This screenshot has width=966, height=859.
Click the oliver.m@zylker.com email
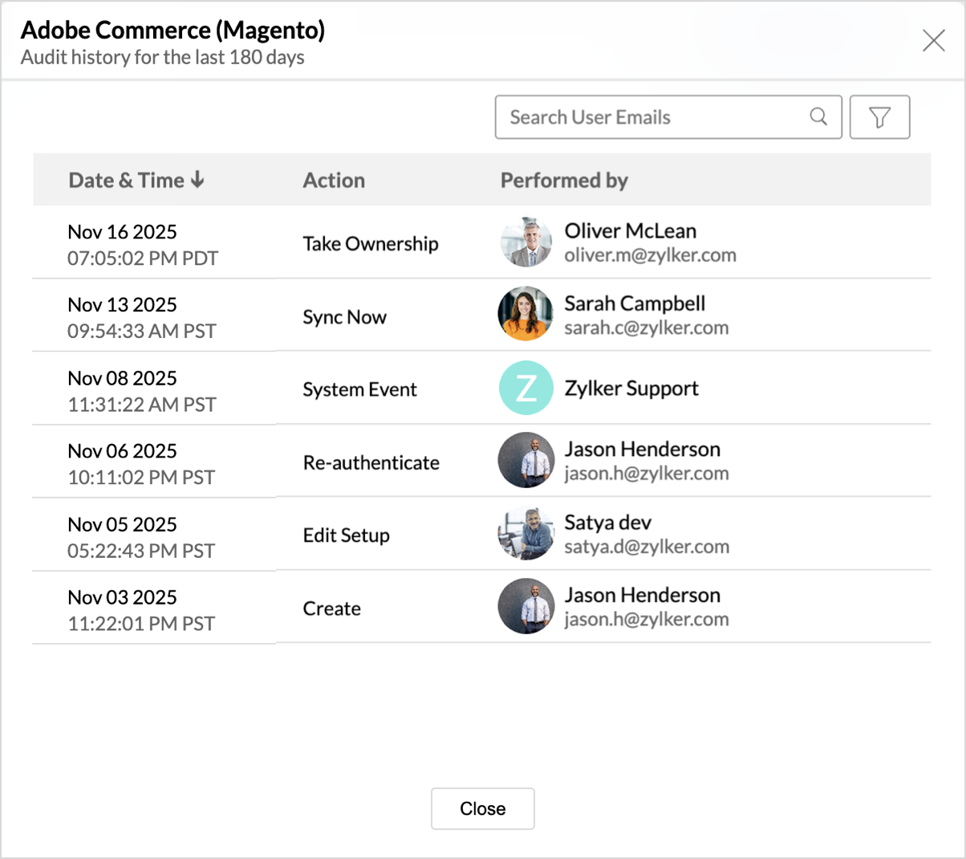pos(650,255)
